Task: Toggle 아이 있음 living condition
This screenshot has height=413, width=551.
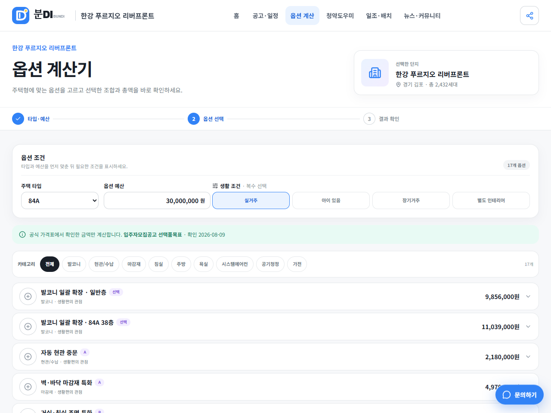Action: point(331,200)
